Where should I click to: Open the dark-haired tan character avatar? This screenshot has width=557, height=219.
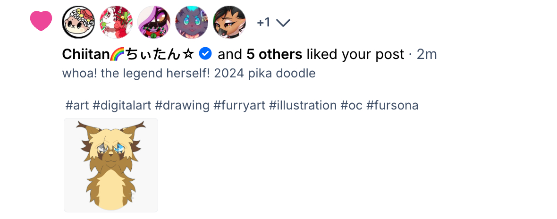(229, 22)
